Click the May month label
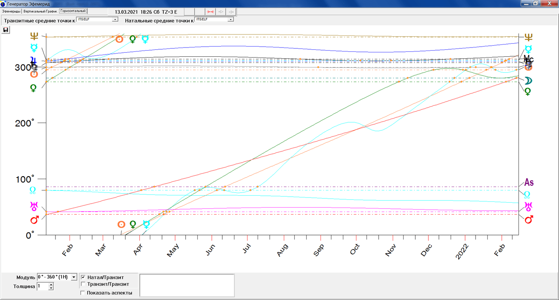This screenshot has height=300, width=559. tap(173, 250)
